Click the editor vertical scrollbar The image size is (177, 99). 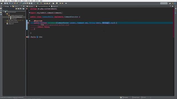pyautogui.click(x=173, y=23)
